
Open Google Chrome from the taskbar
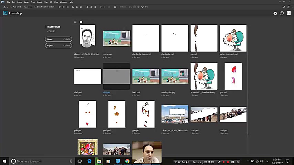(127, 161)
